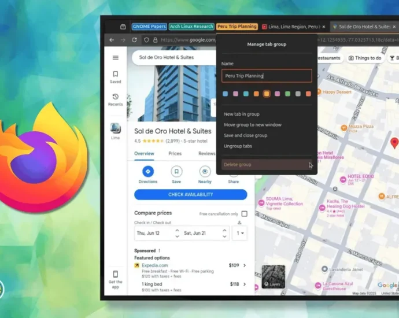Click the Things to do chip

coord(365,58)
